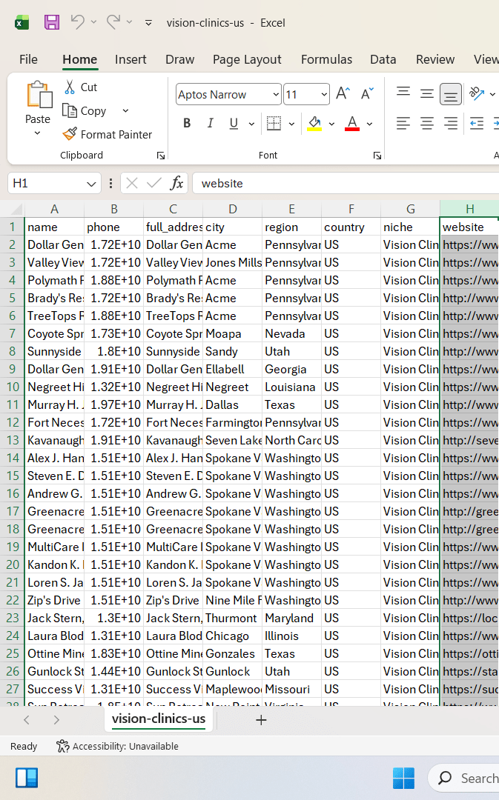This screenshot has width=499, height=800.
Task: Click the Align Left icon
Action: pyautogui.click(x=403, y=123)
